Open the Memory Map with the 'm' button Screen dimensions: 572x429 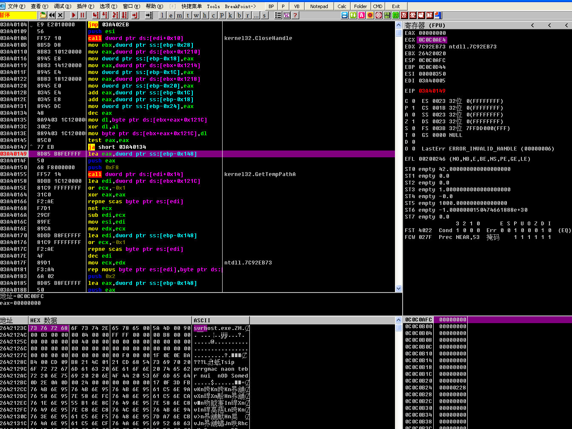click(180, 15)
